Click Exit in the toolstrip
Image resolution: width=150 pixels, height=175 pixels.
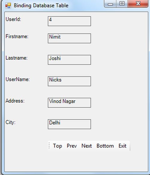[122, 146]
